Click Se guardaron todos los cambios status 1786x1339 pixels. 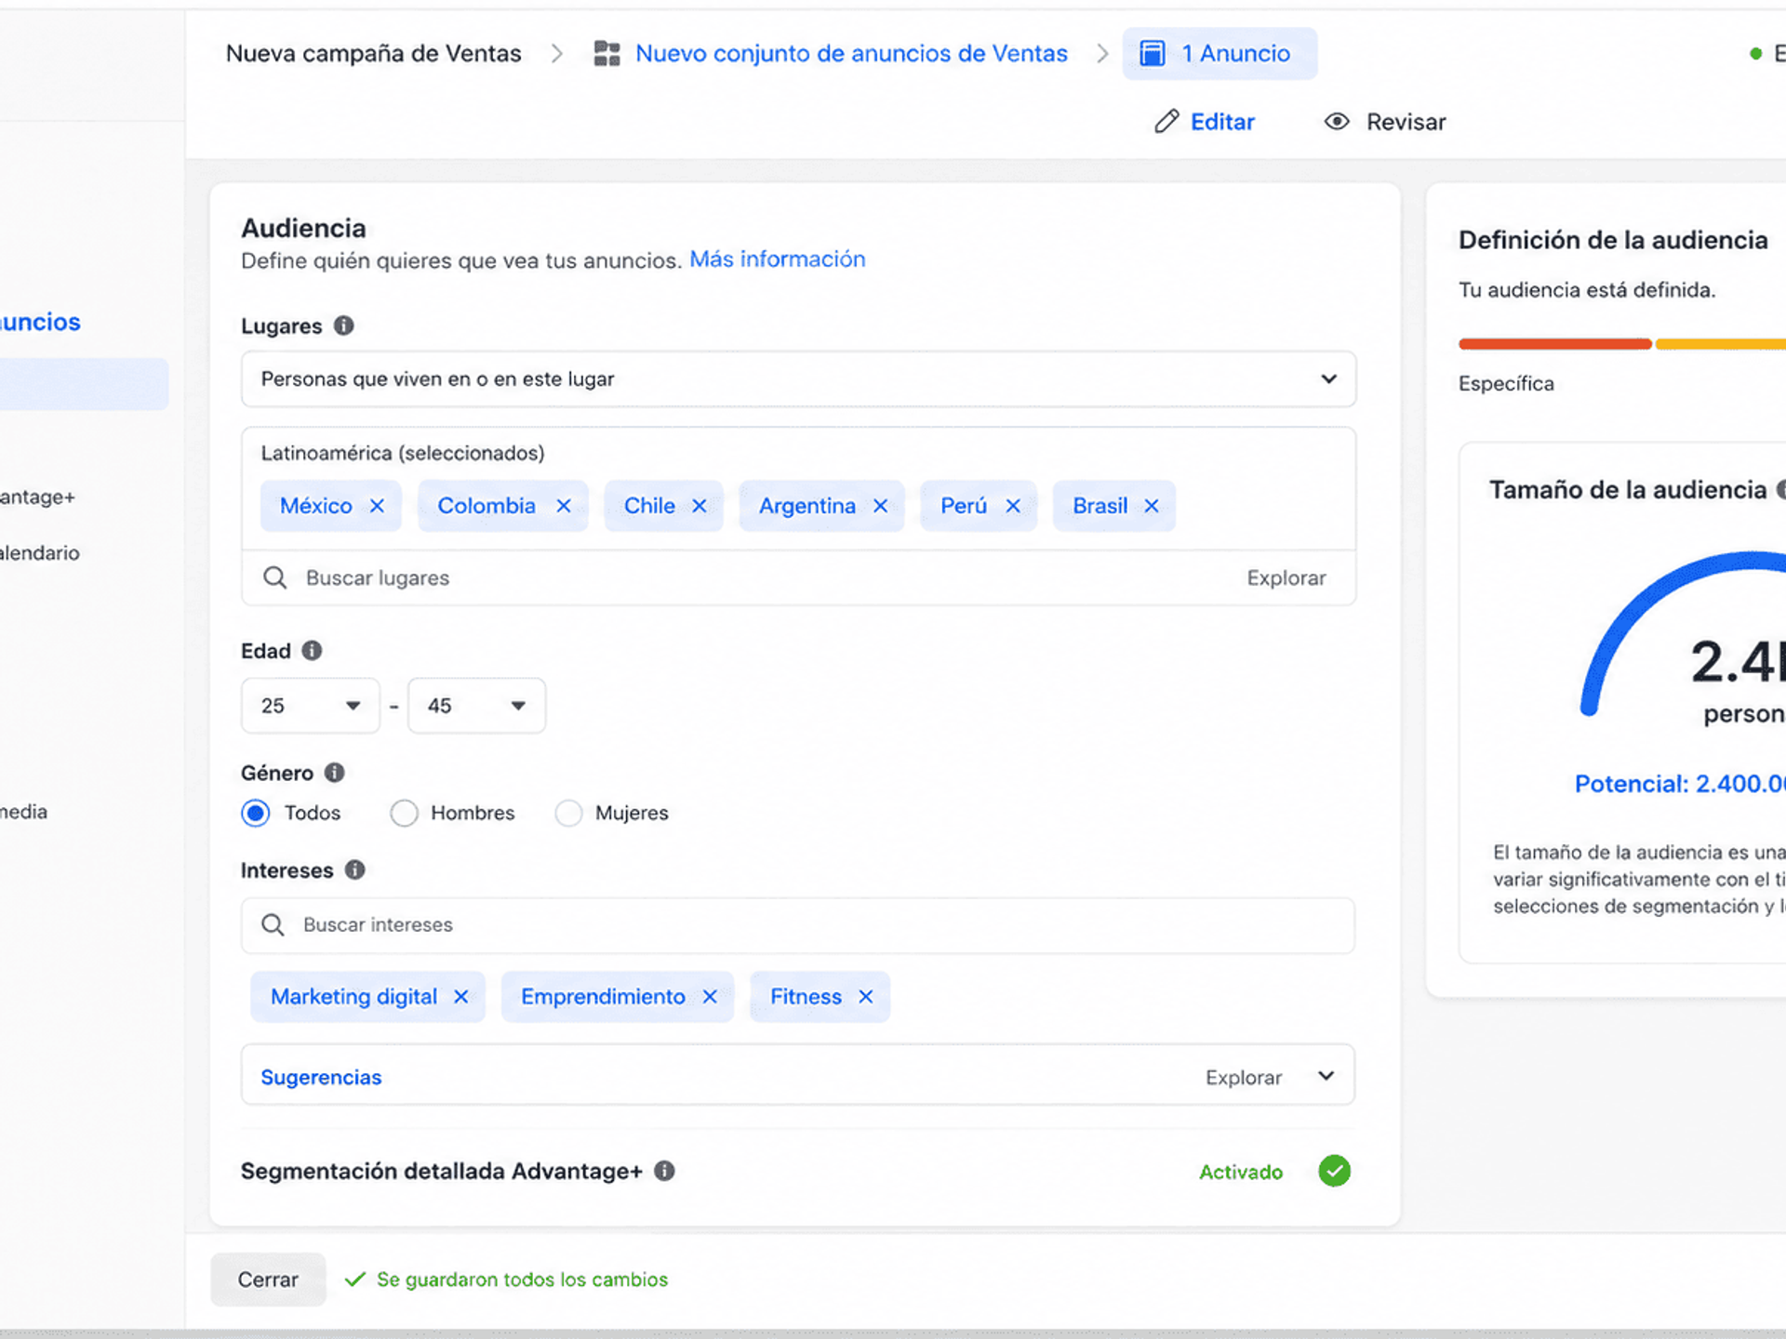522,1279
